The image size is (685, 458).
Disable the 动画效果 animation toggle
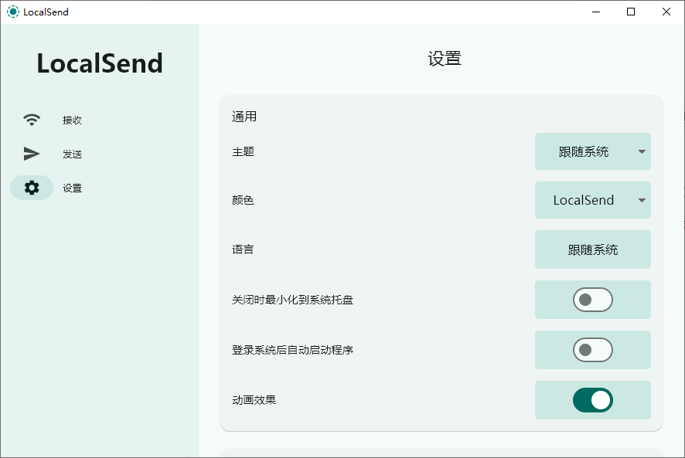pyautogui.click(x=593, y=400)
